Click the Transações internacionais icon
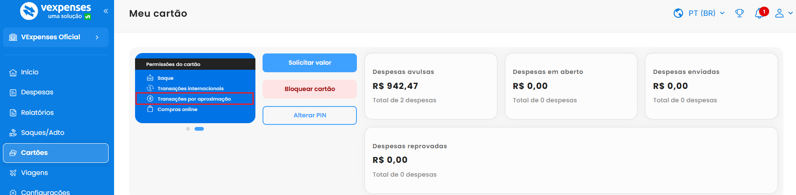Screen dimensions: 796x195 150,89
